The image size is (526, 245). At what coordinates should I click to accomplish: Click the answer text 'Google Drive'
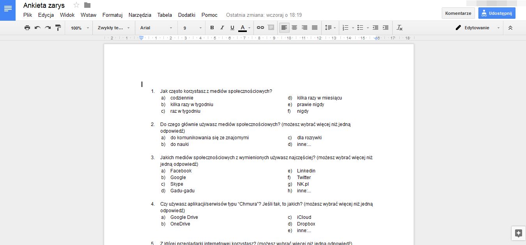184,217
